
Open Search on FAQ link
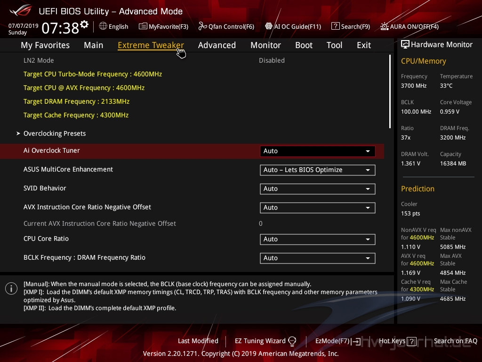455,341
